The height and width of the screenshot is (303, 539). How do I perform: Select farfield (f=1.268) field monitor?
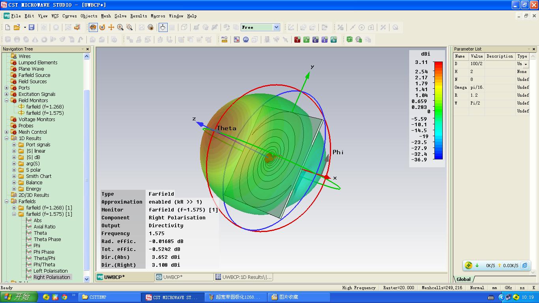pyautogui.click(x=45, y=107)
